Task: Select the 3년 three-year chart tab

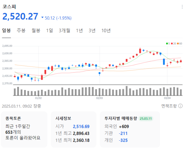Action: [92, 31]
